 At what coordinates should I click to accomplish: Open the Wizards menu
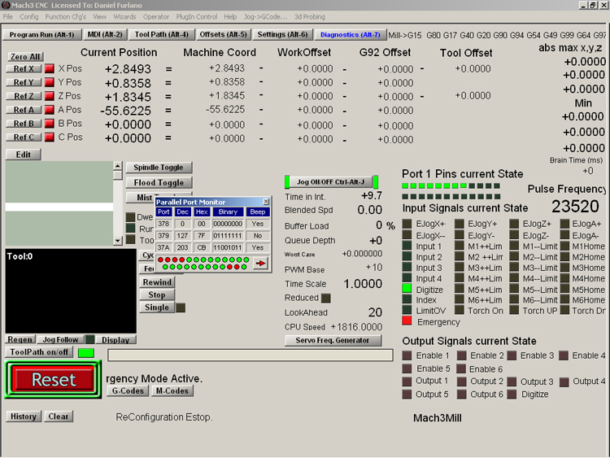click(x=124, y=17)
